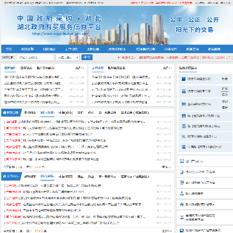
Task: Click the more link in top-middle news panel
Action: [167, 68]
